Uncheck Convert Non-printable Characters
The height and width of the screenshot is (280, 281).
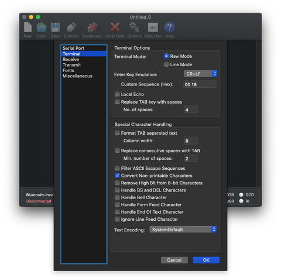(x=117, y=176)
